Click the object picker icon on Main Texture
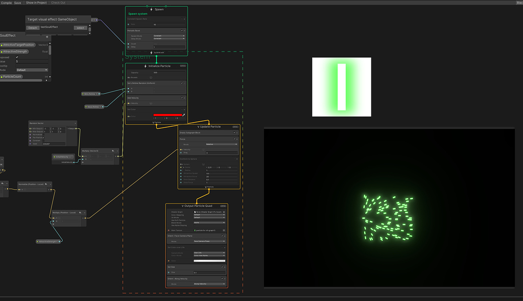 [224, 230]
